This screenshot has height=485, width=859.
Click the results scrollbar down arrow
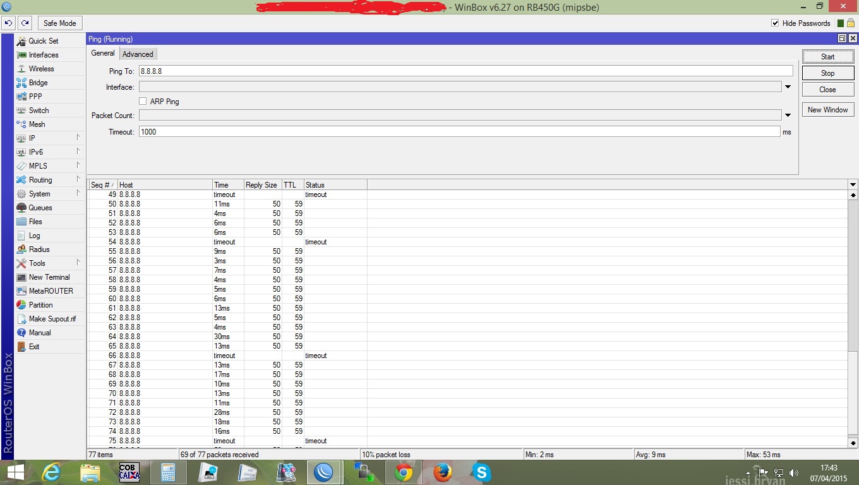[853, 443]
